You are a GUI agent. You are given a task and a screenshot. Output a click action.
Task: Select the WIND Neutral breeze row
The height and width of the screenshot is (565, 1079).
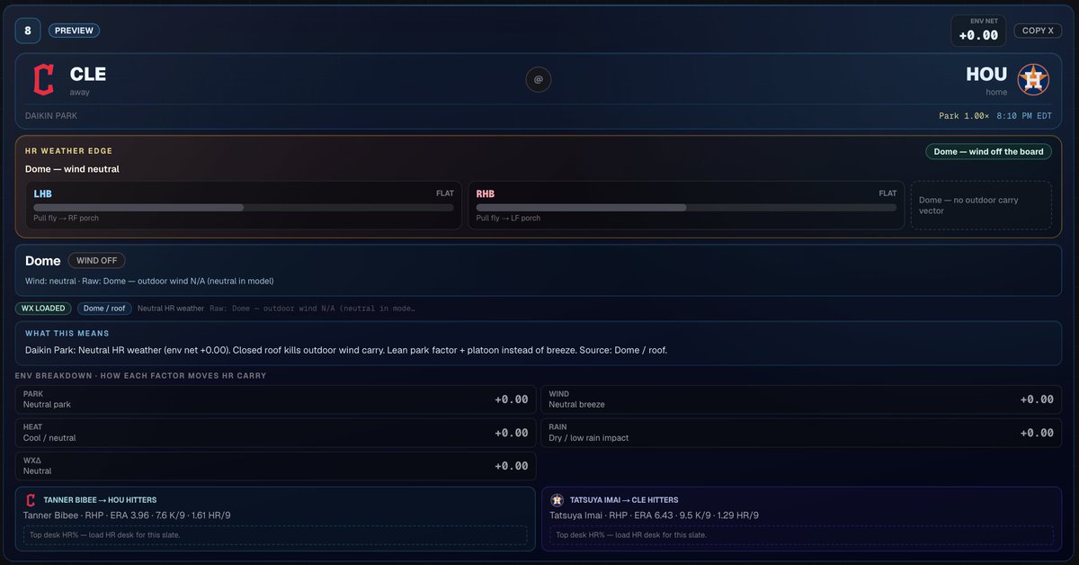pos(801,399)
